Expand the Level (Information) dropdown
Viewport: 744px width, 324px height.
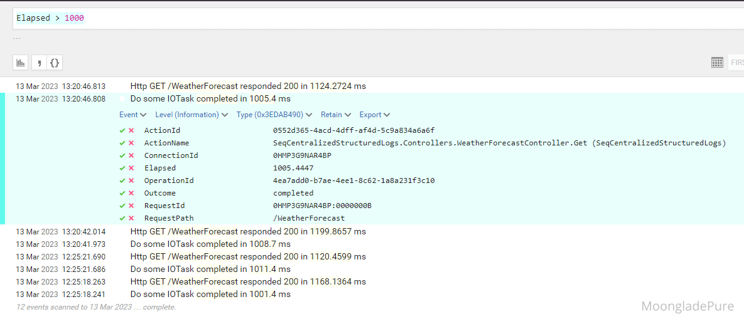[x=191, y=115]
